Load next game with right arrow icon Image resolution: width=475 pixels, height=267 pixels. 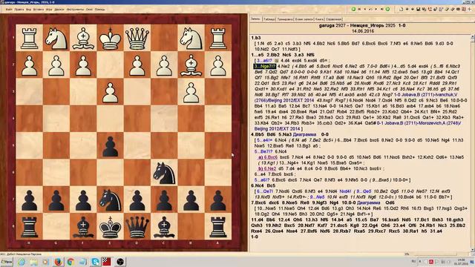[413, 9]
